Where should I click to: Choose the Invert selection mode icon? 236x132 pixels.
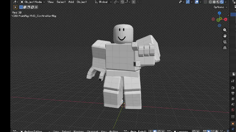32,7
